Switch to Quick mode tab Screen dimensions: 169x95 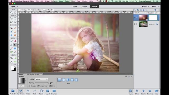(75, 7)
